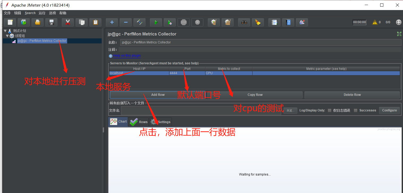This screenshot has width=403, height=193.
Task: Click the Port column header
Action: point(187,69)
